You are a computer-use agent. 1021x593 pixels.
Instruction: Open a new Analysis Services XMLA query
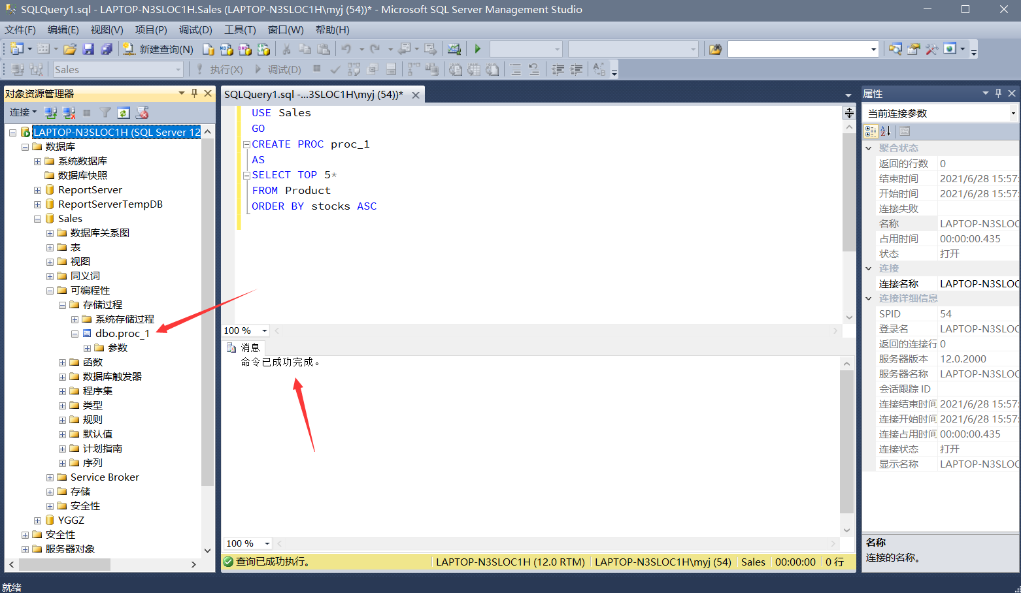(263, 49)
